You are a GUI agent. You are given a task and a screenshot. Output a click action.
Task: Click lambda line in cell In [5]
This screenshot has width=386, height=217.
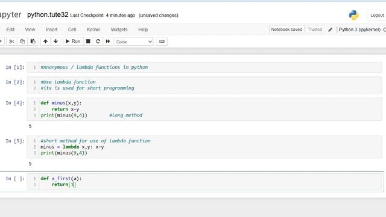coord(72,147)
